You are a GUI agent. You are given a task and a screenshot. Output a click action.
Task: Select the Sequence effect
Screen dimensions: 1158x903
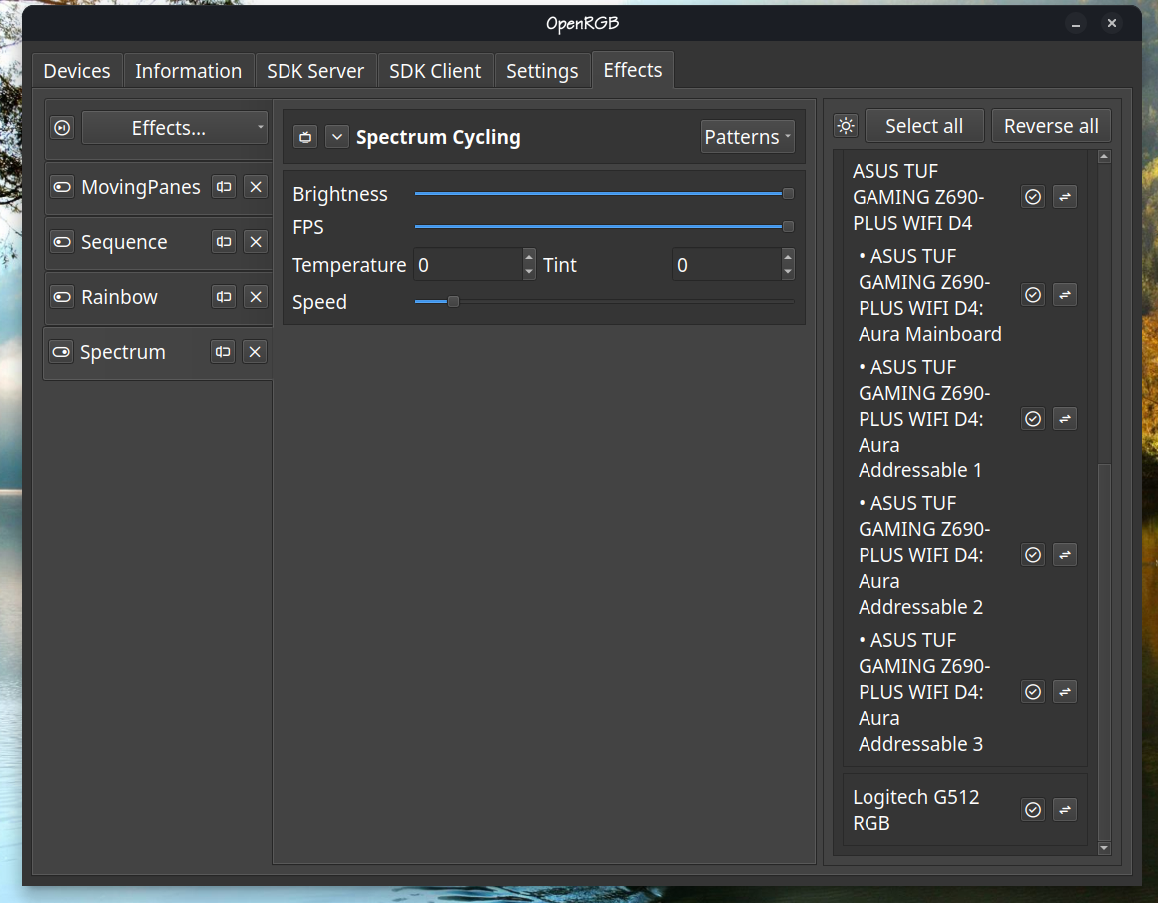[124, 242]
